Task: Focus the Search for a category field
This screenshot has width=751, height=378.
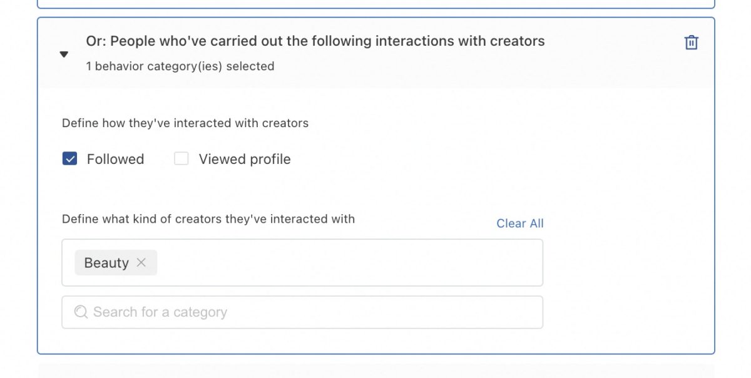Action: (x=313, y=312)
